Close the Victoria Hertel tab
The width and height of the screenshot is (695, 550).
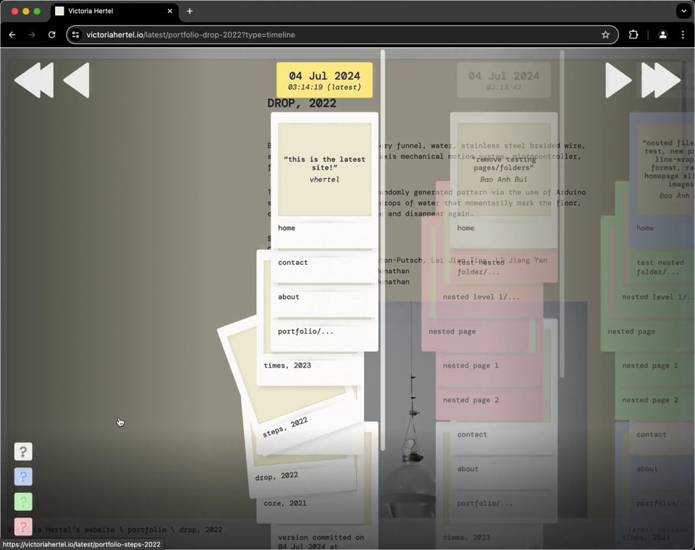(169, 11)
